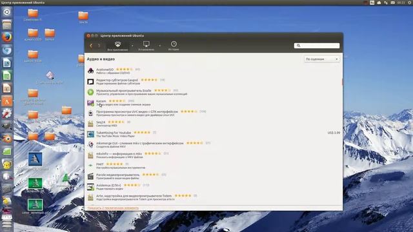Select the AcetoneISO app icon
This screenshot has width=413, height=232.
click(90, 71)
